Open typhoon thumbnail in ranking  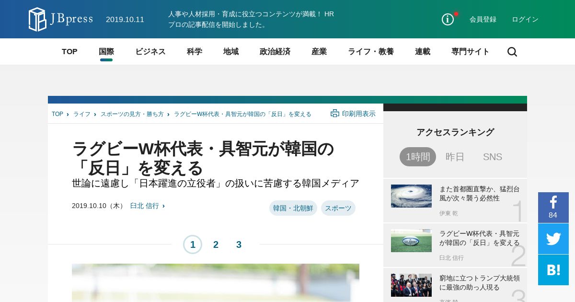pyautogui.click(x=411, y=196)
